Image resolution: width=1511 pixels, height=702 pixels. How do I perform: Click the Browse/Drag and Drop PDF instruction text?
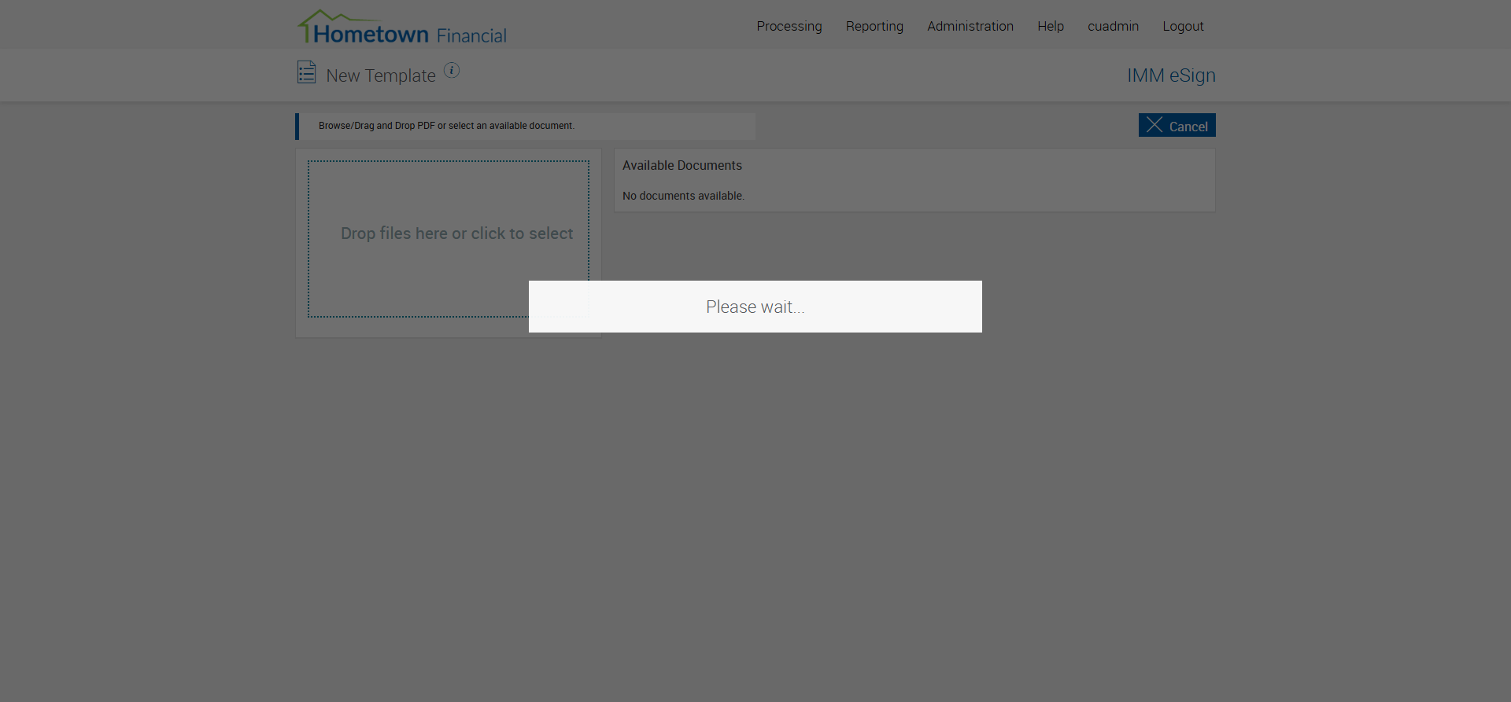446,126
